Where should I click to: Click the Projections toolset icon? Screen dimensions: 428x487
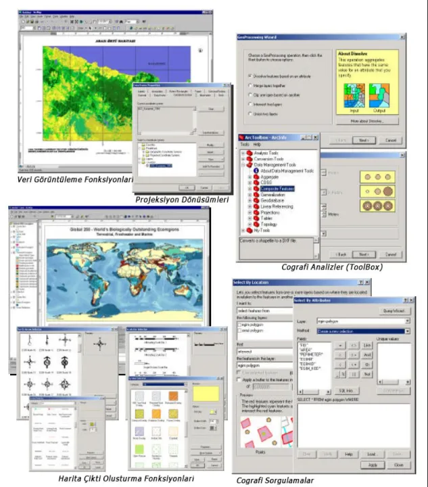pyautogui.click(x=256, y=212)
